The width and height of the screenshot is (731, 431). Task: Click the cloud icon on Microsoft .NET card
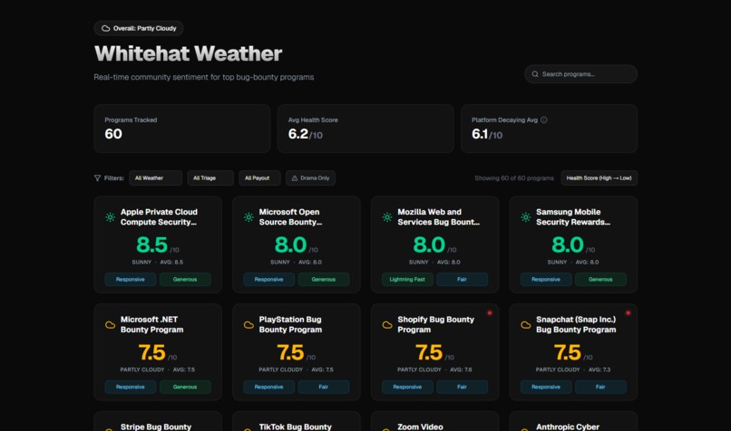click(110, 325)
